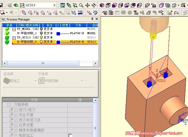
Task: Click the UCS manager icon beside UCS13
Action: coord(22,5)
